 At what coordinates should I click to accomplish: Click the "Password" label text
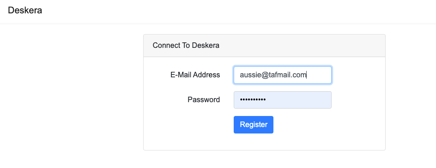(x=204, y=100)
